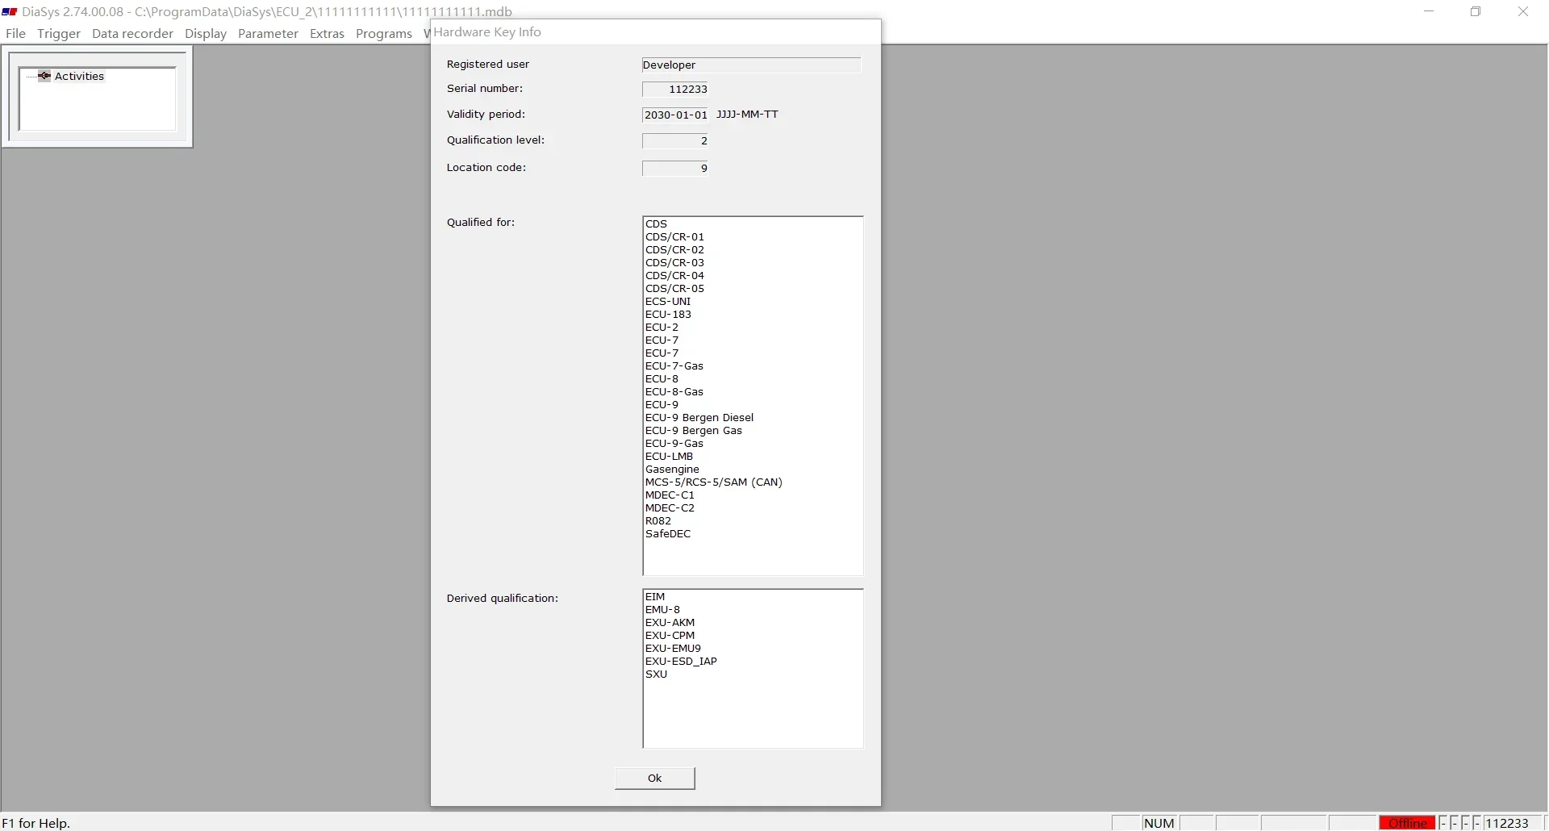Click the Qualification level field
The width and height of the screenshot is (1549, 831).
[675, 140]
